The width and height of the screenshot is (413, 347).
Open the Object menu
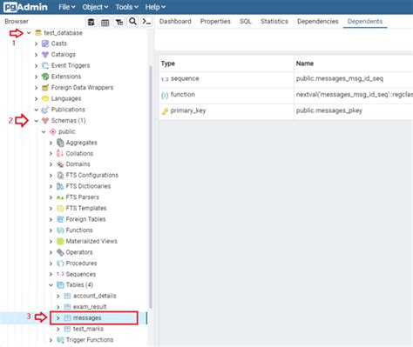(95, 7)
